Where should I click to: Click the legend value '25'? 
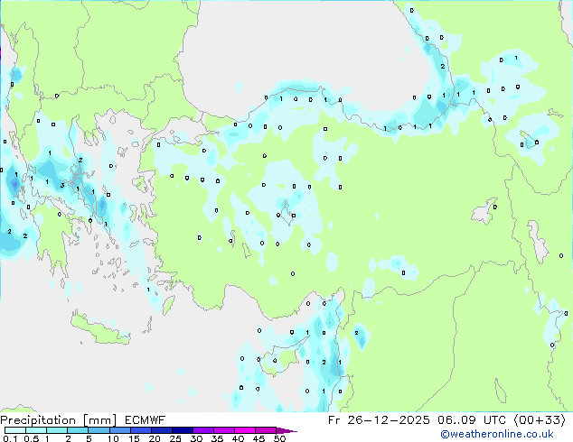pyautogui.click(x=175, y=438)
